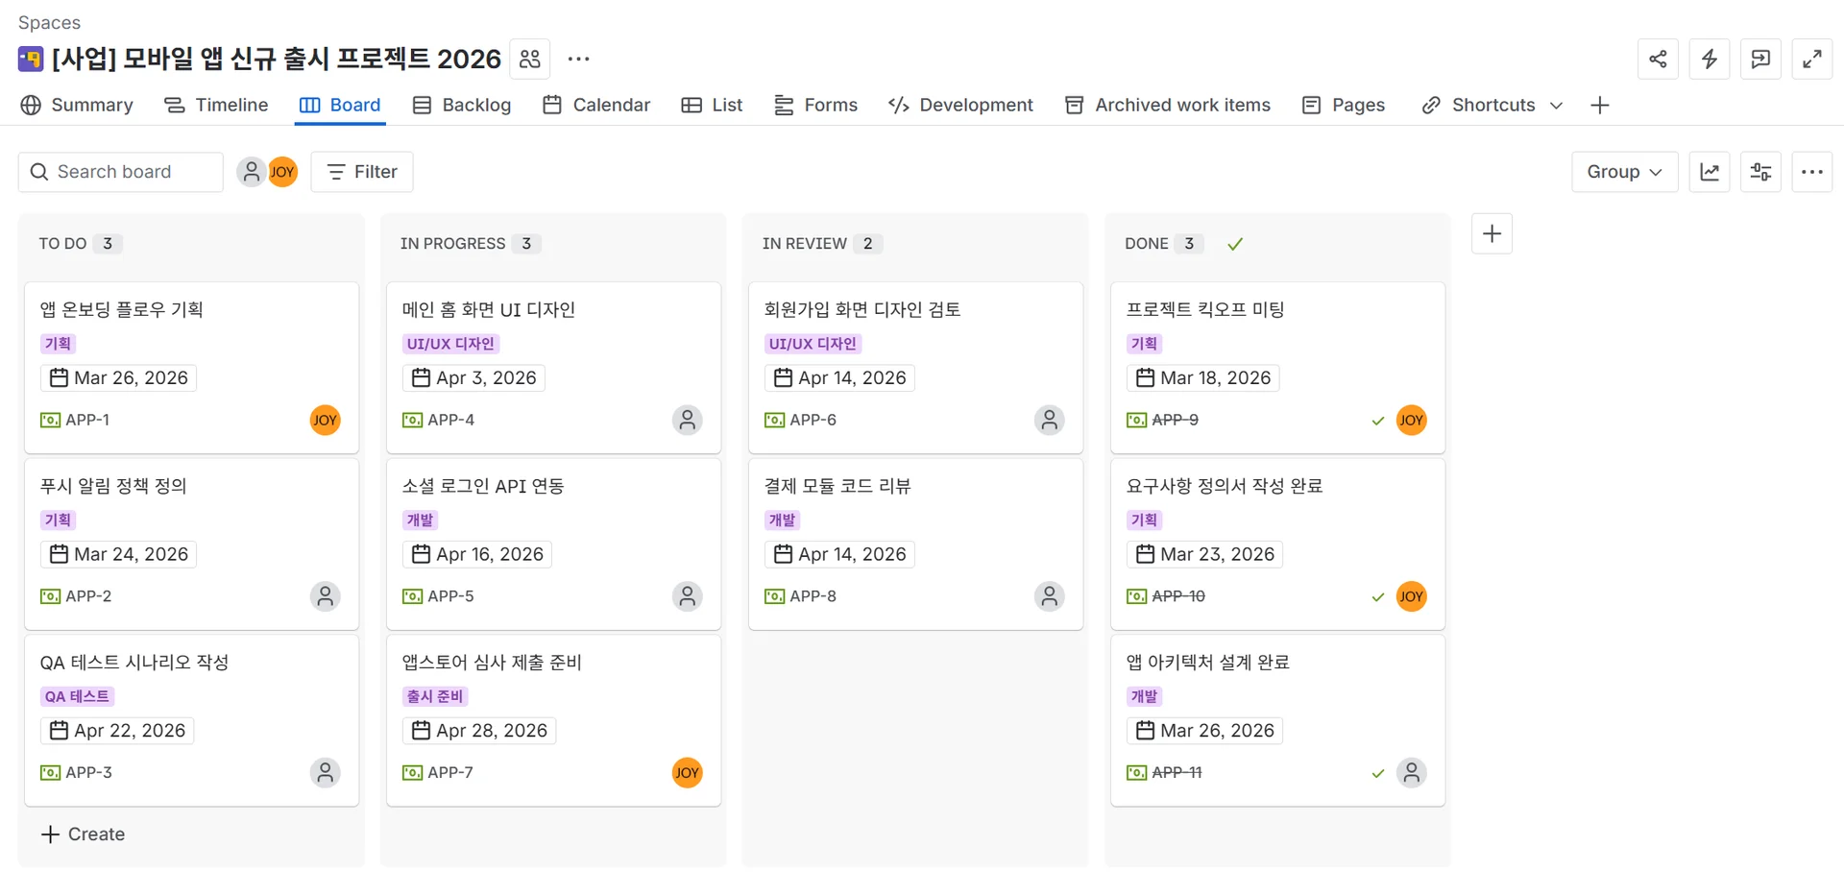Image resolution: width=1844 pixels, height=895 pixels.
Task: Click the plus icon to add a new view
Action: (x=1600, y=105)
